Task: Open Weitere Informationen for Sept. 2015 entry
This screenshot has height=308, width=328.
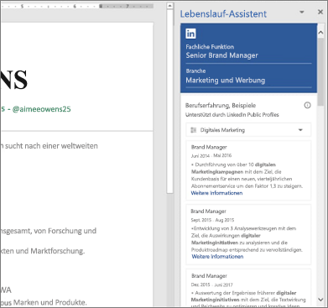Action: (x=217, y=257)
